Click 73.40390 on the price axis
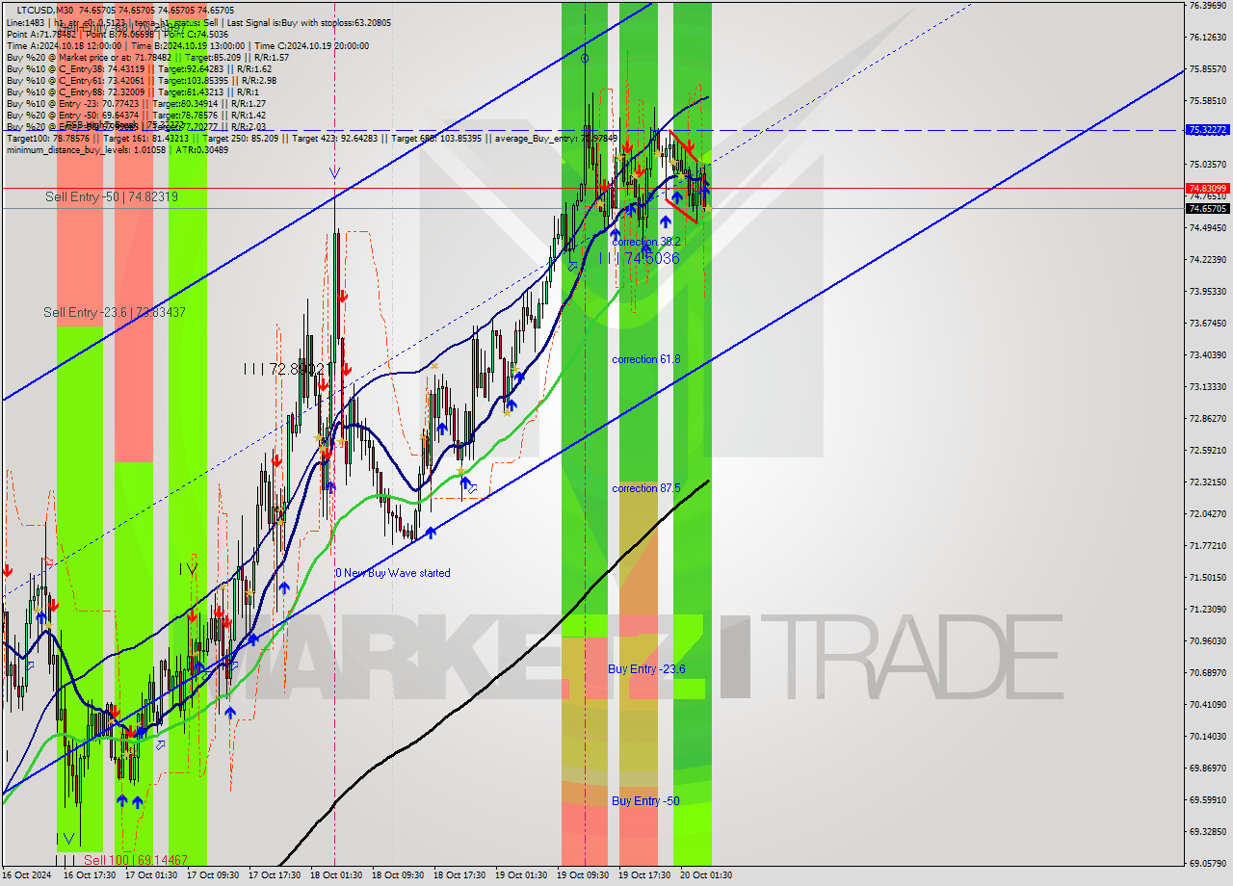The height and width of the screenshot is (886, 1233). [1207, 355]
